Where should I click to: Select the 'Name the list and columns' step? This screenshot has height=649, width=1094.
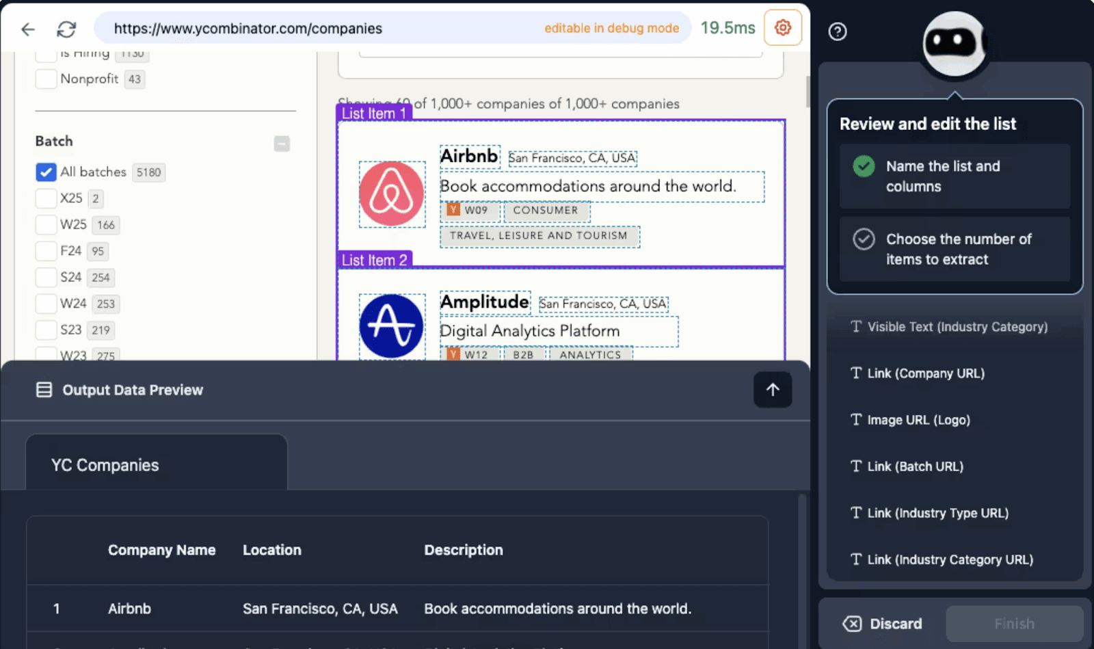[x=953, y=176]
